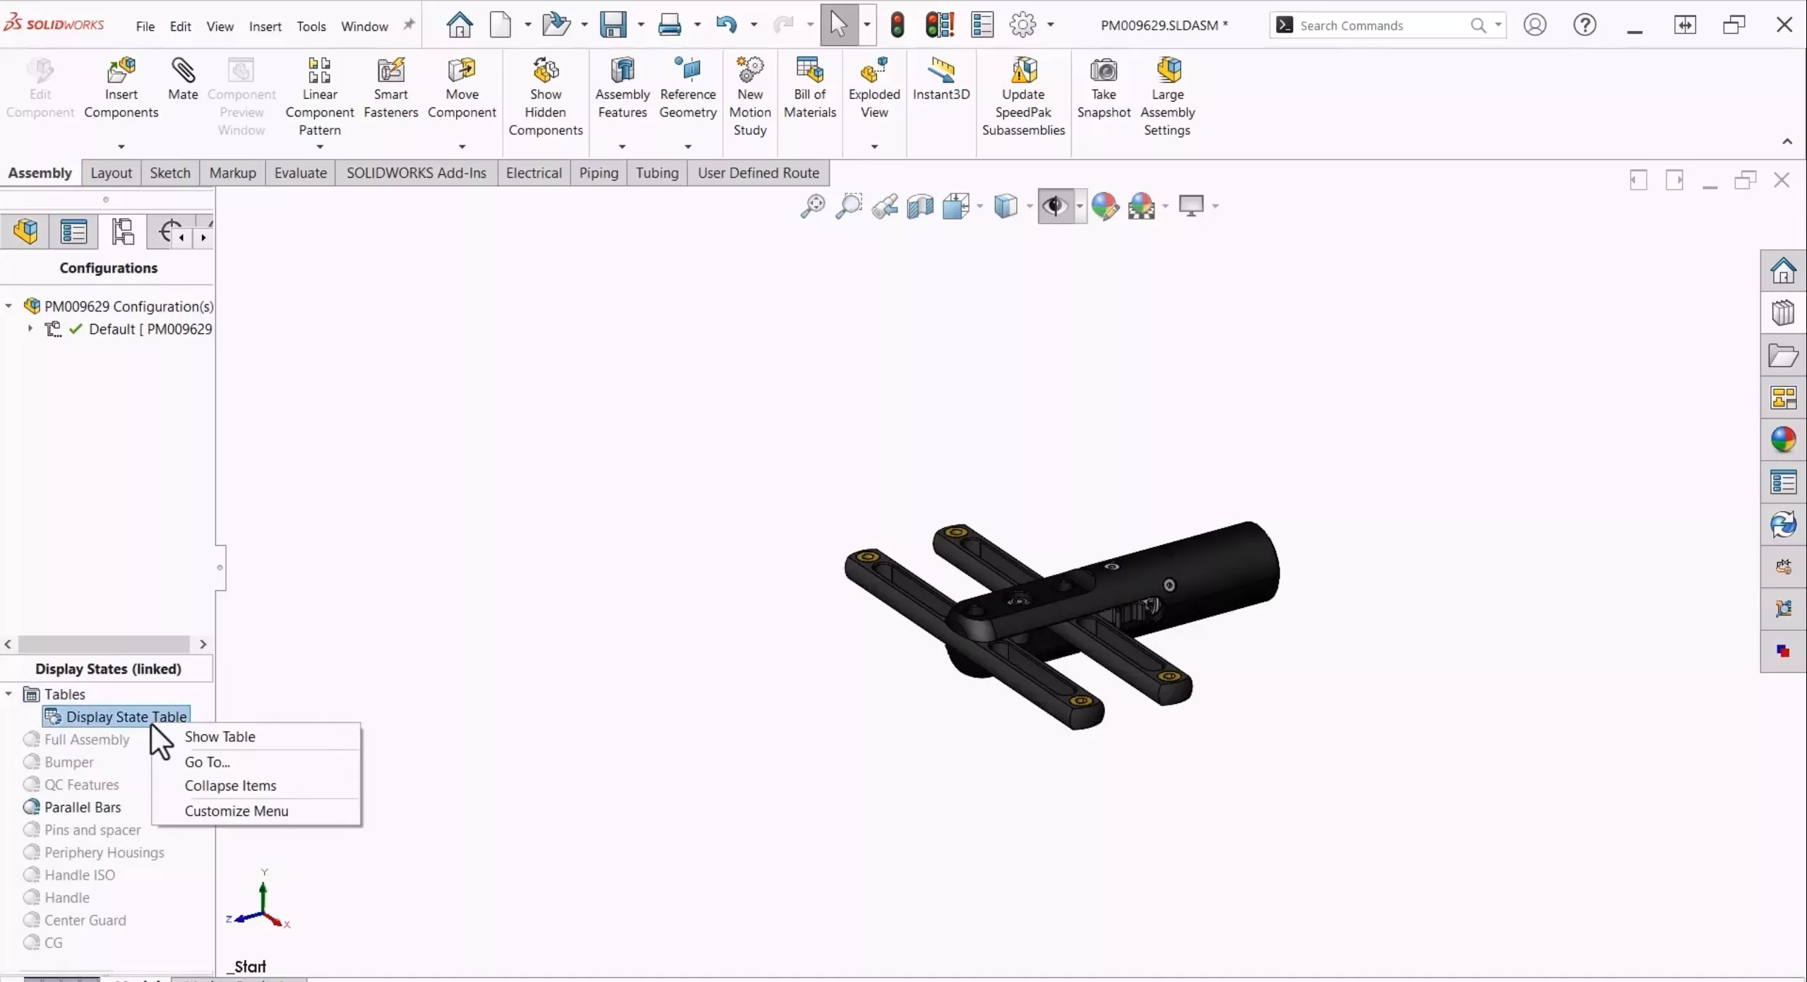
Task: Expand the Tables tree node
Action: click(8, 693)
